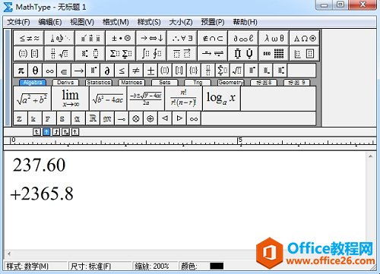The image size is (380, 274).
Task: Switch to the Statistics tab
Action: point(99,83)
